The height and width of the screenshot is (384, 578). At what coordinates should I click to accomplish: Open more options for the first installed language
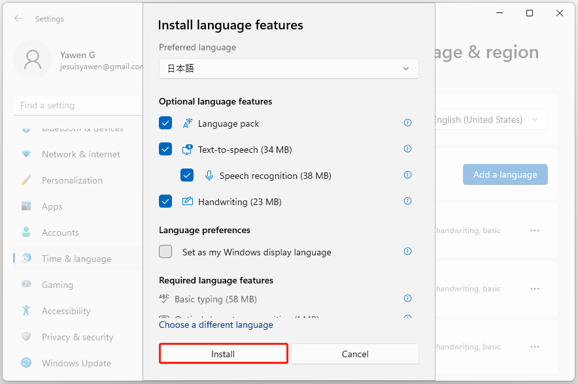click(x=535, y=230)
